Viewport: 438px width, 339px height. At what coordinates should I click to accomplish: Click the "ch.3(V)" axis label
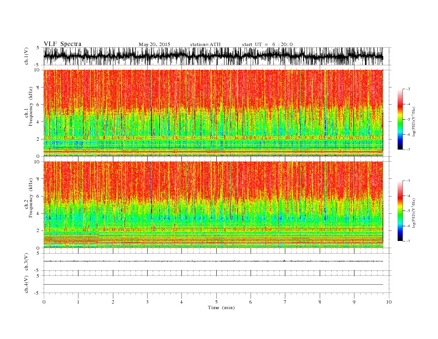[x=27, y=262]
